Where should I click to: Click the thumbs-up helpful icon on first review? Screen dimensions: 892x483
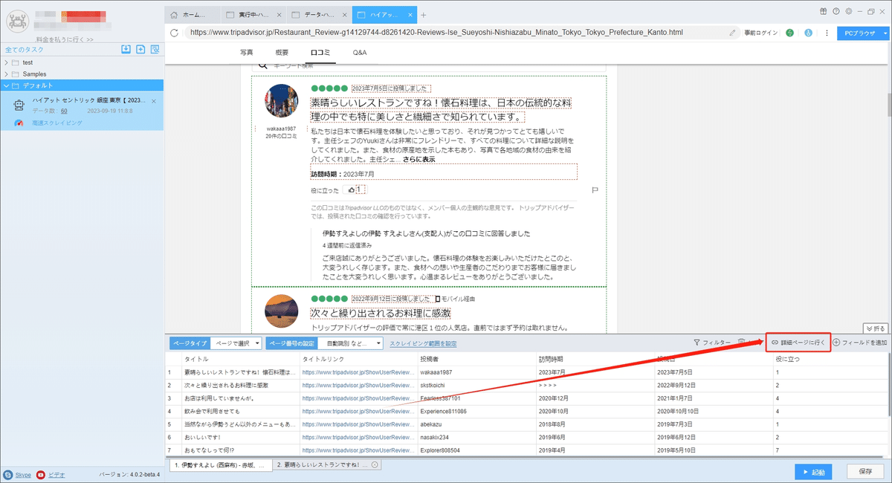point(352,190)
